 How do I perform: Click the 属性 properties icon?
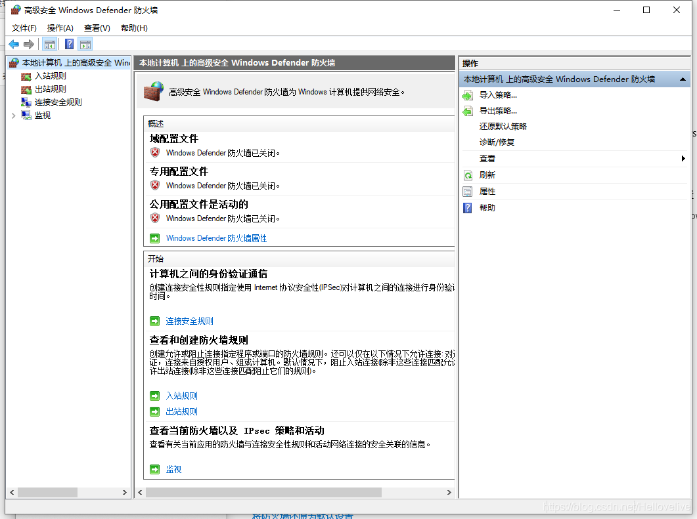tap(468, 192)
